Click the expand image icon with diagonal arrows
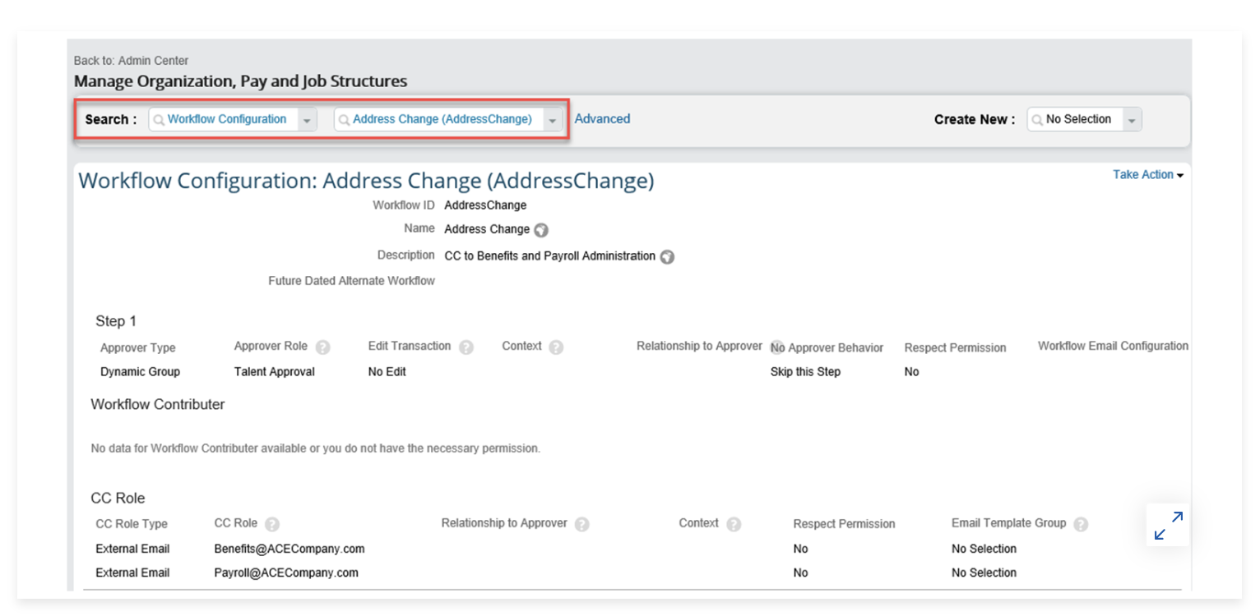The height and width of the screenshot is (616, 1260). pos(1168,526)
